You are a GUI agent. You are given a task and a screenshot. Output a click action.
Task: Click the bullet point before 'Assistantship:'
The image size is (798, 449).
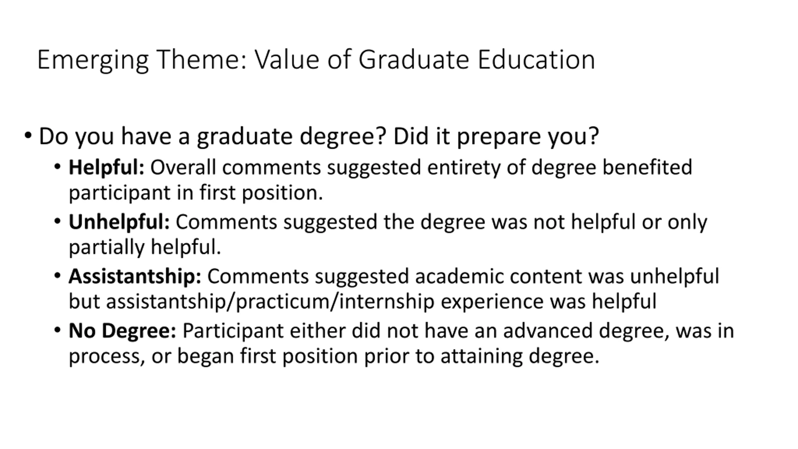[x=57, y=276]
